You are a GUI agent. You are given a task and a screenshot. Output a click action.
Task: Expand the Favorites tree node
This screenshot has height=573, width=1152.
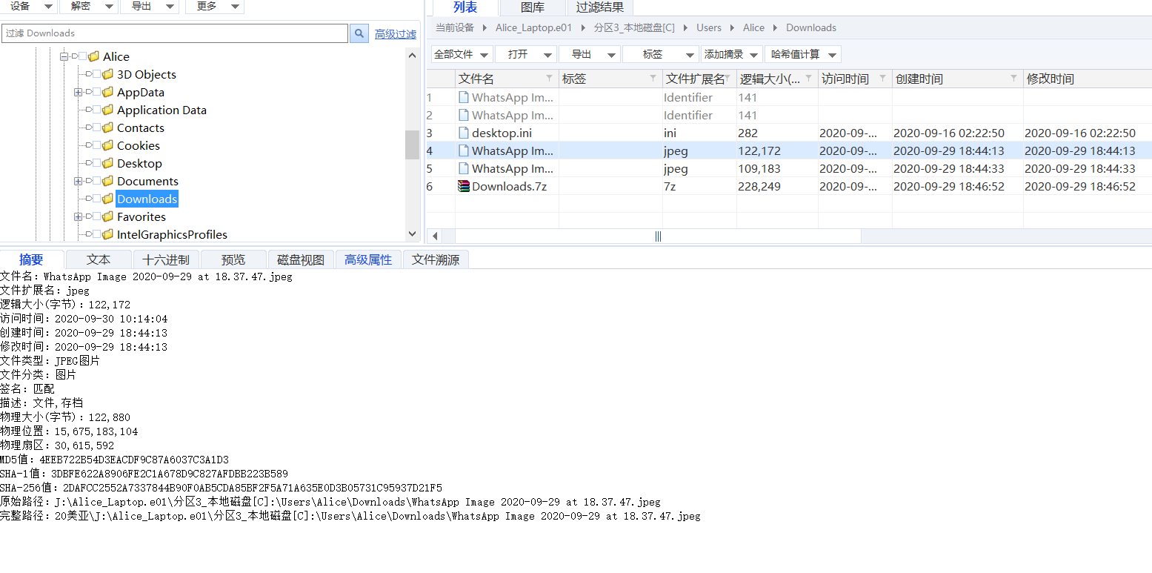point(79,216)
